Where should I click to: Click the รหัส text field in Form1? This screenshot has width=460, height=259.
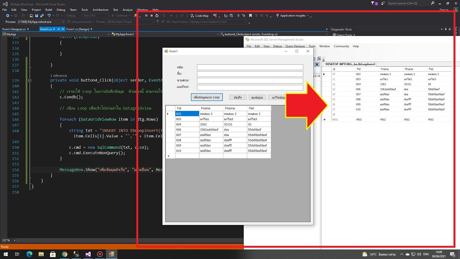[x=250, y=67]
